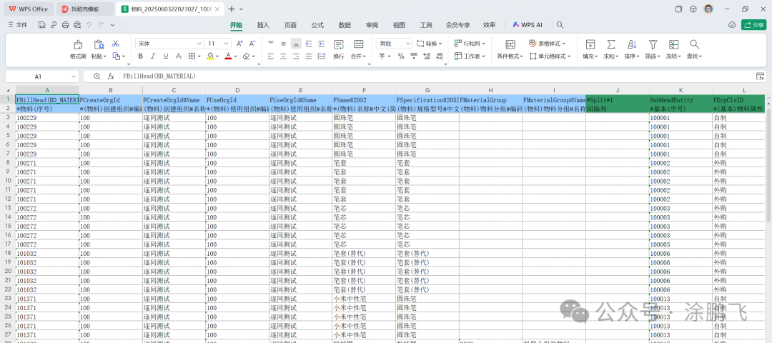Switch to the 插入 ribbon tab

point(263,25)
